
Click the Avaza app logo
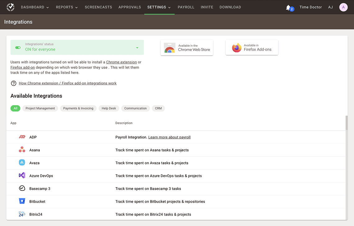(x=22, y=162)
